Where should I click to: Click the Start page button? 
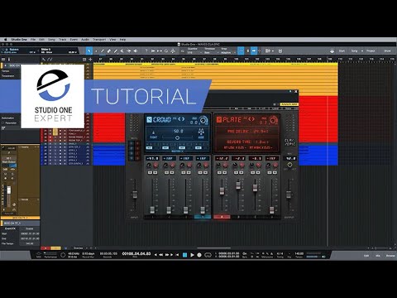[342, 50]
